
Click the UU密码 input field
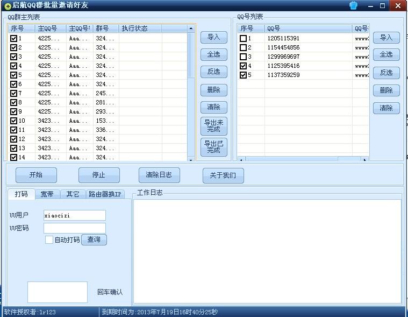click(75, 228)
